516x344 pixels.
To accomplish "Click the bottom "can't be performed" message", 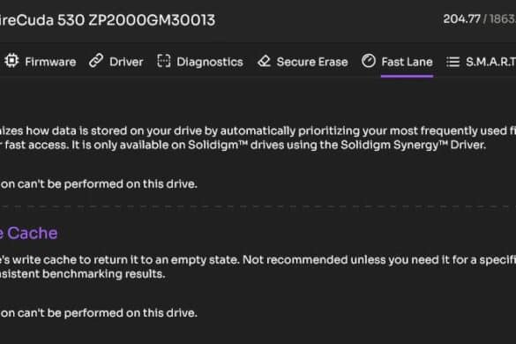I will pos(99,313).
